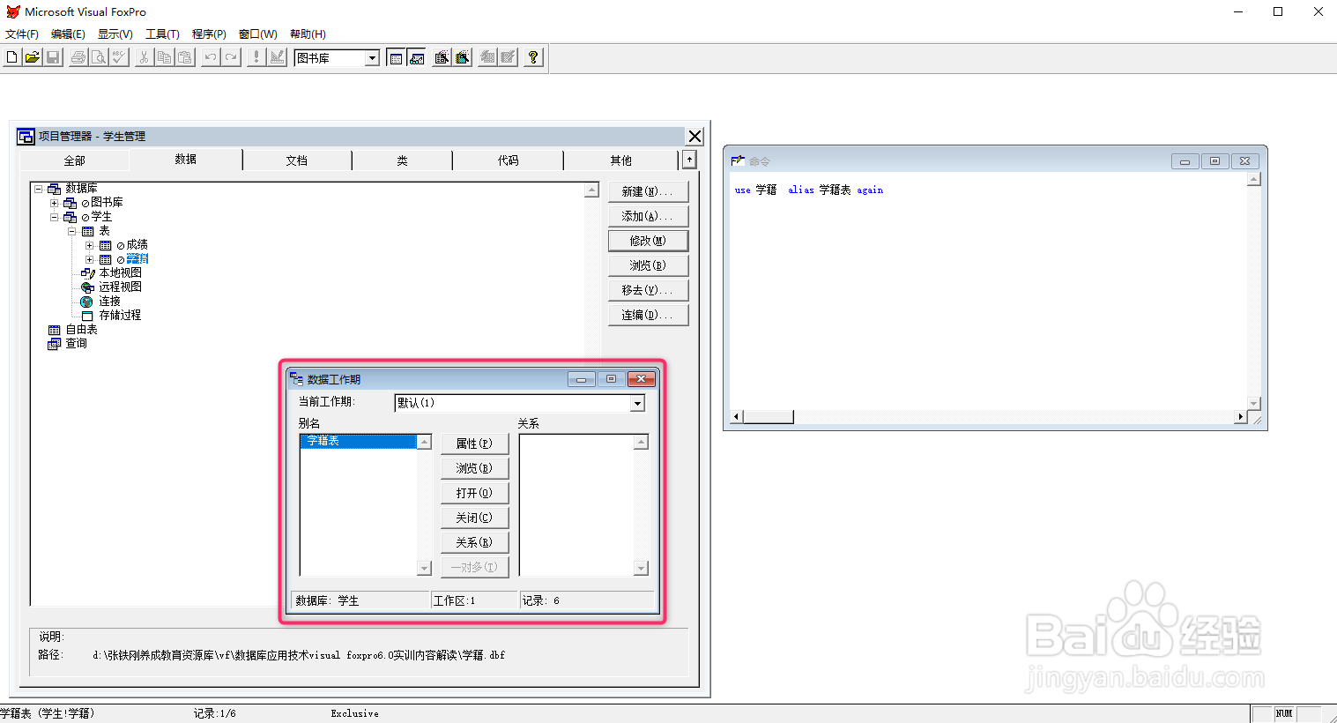Open the 程序(P) menu
The height and width of the screenshot is (723, 1337).
[209, 34]
